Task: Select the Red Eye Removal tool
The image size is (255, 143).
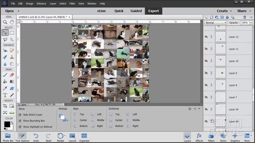Action: tap(5, 50)
